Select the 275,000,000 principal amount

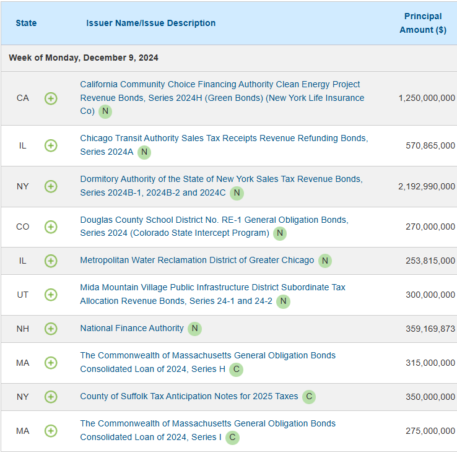(430, 431)
